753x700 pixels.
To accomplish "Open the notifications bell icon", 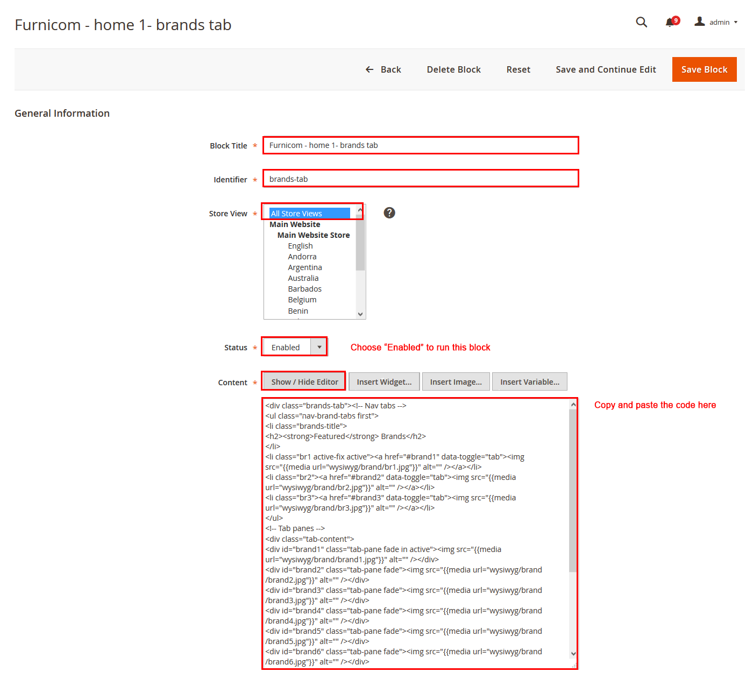I will point(672,22).
